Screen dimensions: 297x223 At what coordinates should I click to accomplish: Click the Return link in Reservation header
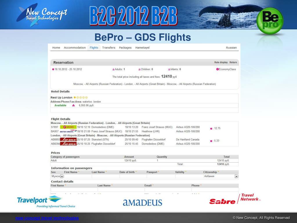[x=233, y=62]
